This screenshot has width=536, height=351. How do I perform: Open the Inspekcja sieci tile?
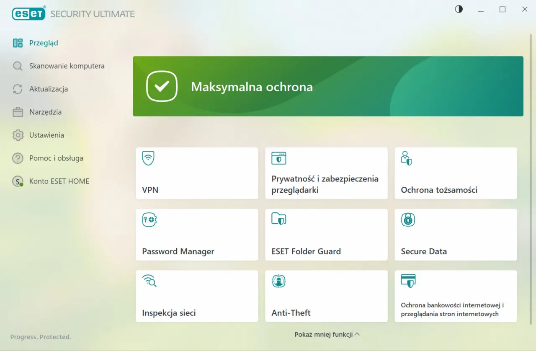point(197,296)
